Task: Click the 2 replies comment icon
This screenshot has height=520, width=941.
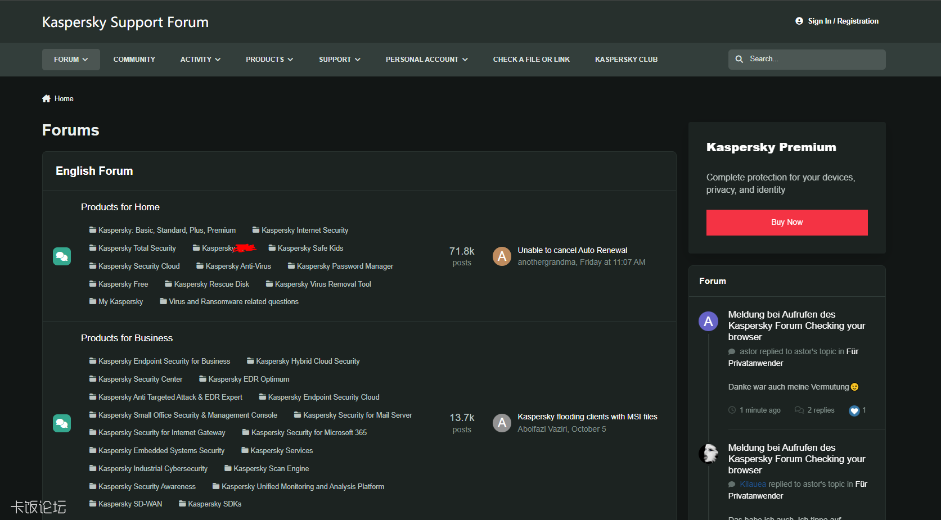Action: (799, 410)
